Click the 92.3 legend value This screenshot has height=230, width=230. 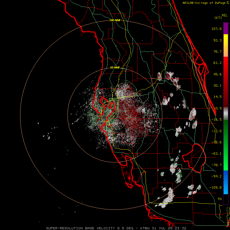pyautogui.click(x=217, y=40)
